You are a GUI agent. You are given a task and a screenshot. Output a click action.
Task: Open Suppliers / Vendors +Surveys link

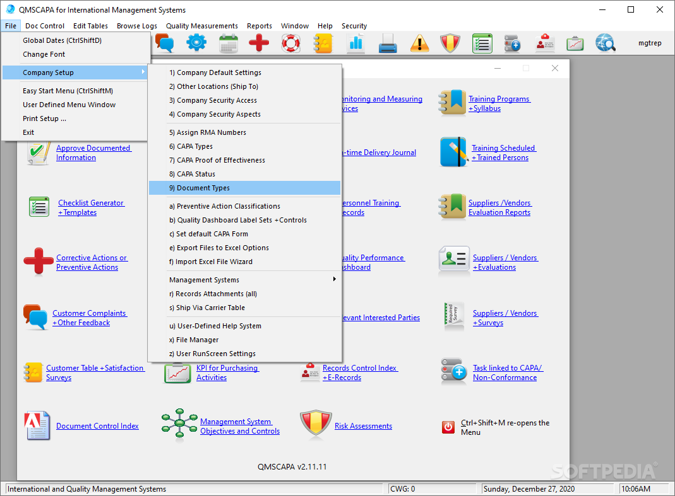pos(505,318)
